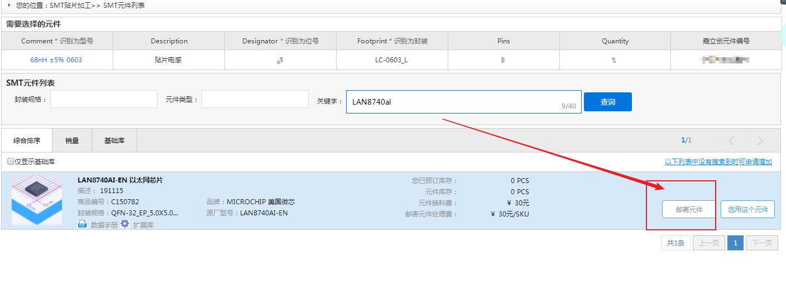Focus the 封装规格 input field
786x281 pixels.
click(104, 100)
